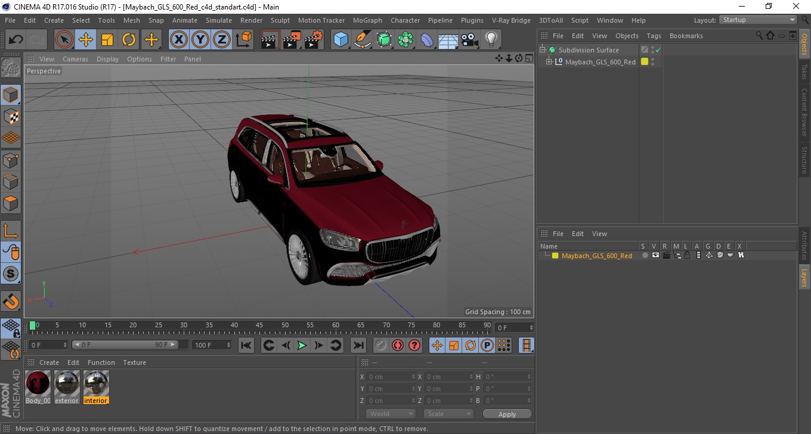811x434 pixels.
Task: Click yellow layer swatch of Maybach object
Action: pyautogui.click(x=645, y=61)
